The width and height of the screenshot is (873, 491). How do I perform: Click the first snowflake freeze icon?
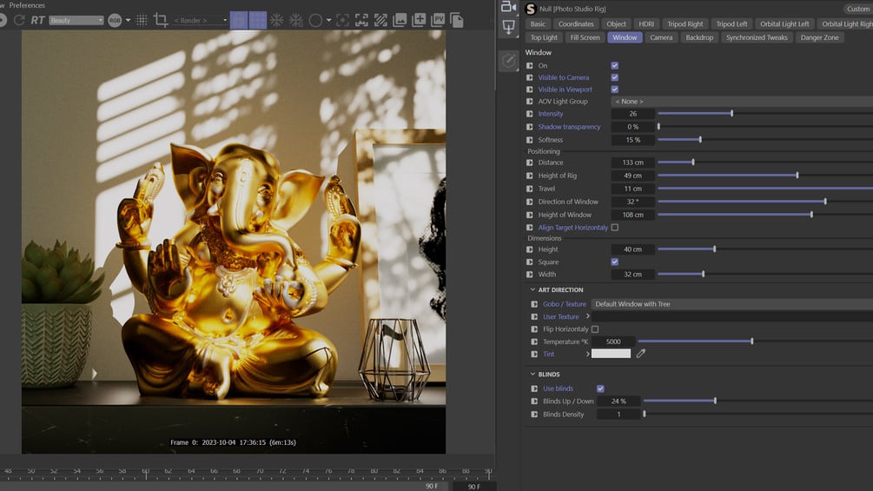[277, 20]
